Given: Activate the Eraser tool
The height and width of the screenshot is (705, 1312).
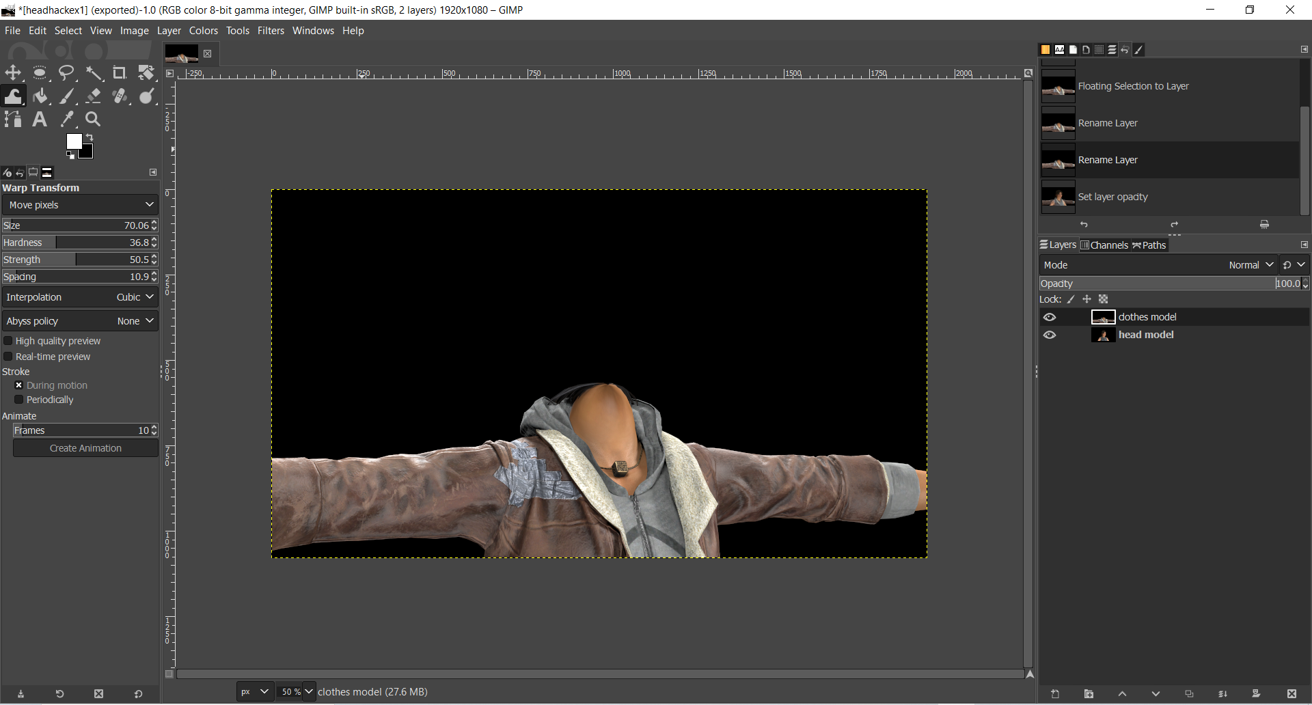Looking at the screenshot, I should point(94,96).
